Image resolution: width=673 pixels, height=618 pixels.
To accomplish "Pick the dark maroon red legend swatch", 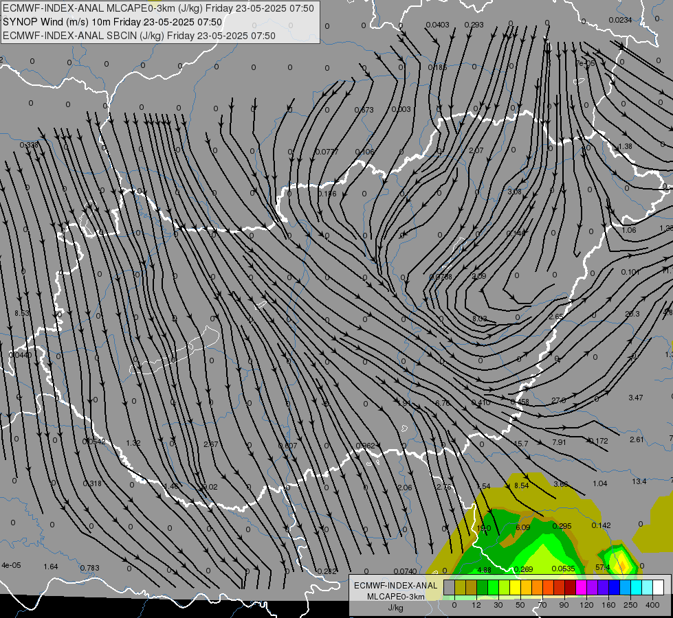I will pos(571,588).
